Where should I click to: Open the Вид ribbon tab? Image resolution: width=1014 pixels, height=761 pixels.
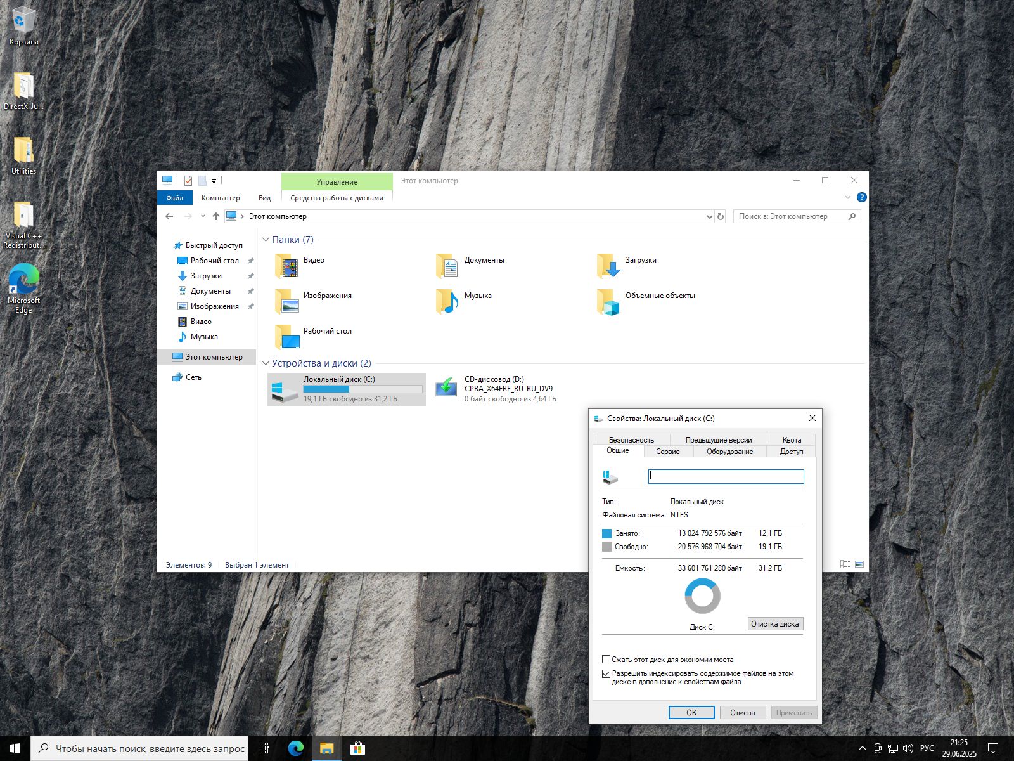point(264,198)
